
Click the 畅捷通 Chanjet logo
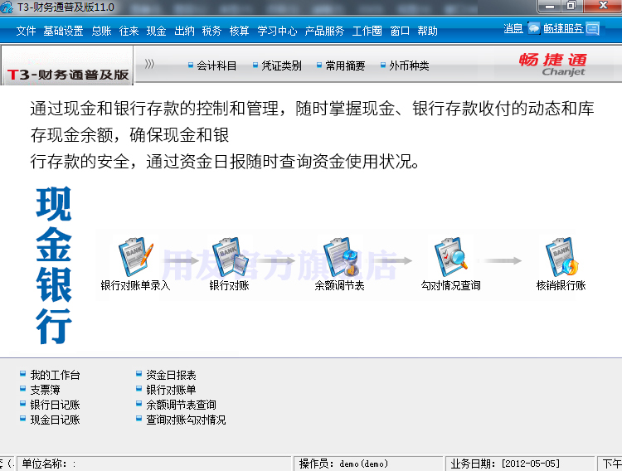tap(553, 65)
